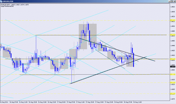
Task: Click the 1.4500 price scale label
Action: (173, 26)
